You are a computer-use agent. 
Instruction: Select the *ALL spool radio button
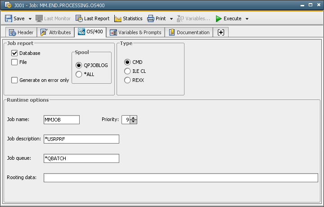(x=79, y=74)
